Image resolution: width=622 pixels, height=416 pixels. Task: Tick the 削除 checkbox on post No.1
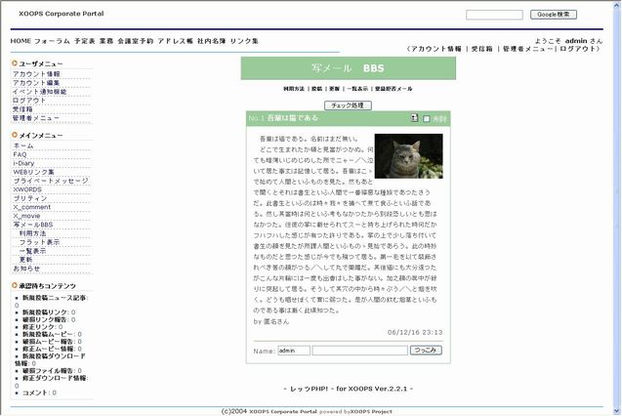[x=427, y=118]
